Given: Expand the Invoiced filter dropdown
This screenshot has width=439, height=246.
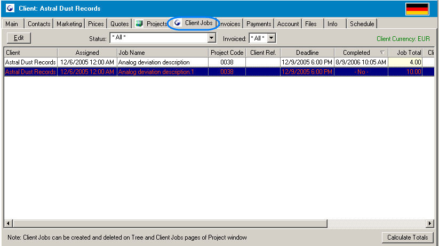Looking at the screenshot, I should coord(271,38).
